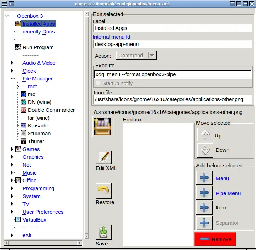Click the Edit XML pencil icon
The image size is (256, 250).
coord(104,157)
